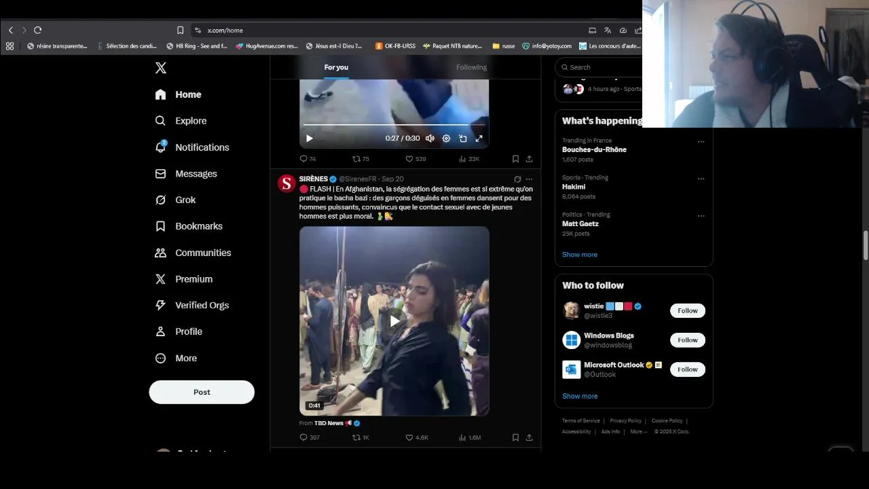The height and width of the screenshot is (489, 869).
Task: Open the options menu for the Hakimi trend
Action: tap(701, 179)
